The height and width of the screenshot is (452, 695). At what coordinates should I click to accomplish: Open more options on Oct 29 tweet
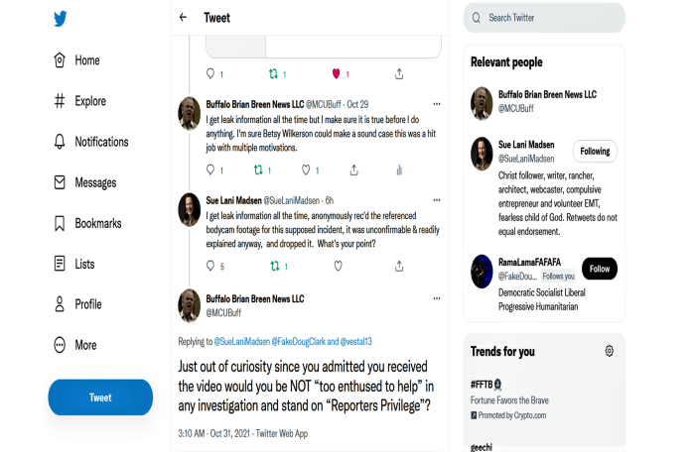pyautogui.click(x=436, y=103)
